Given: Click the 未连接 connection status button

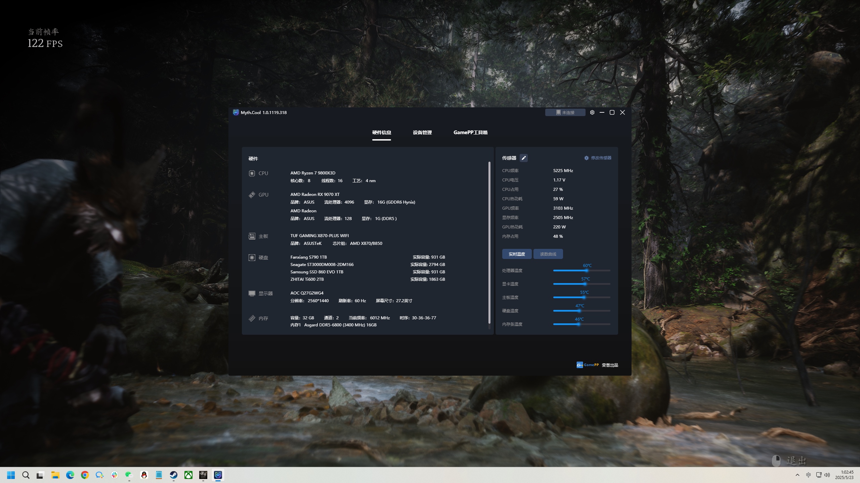Looking at the screenshot, I should (x=565, y=113).
